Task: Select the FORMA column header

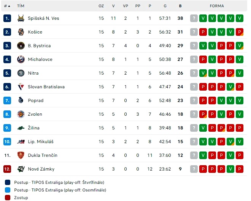Action: click(217, 6)
